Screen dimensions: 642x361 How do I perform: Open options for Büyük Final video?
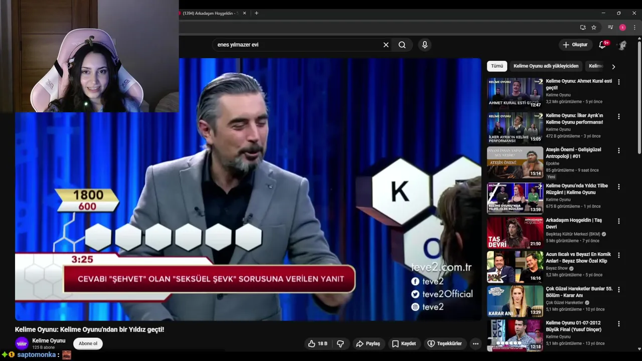[618, 324]
